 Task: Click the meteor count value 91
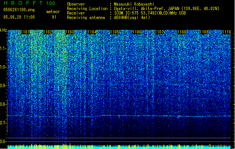54,17
